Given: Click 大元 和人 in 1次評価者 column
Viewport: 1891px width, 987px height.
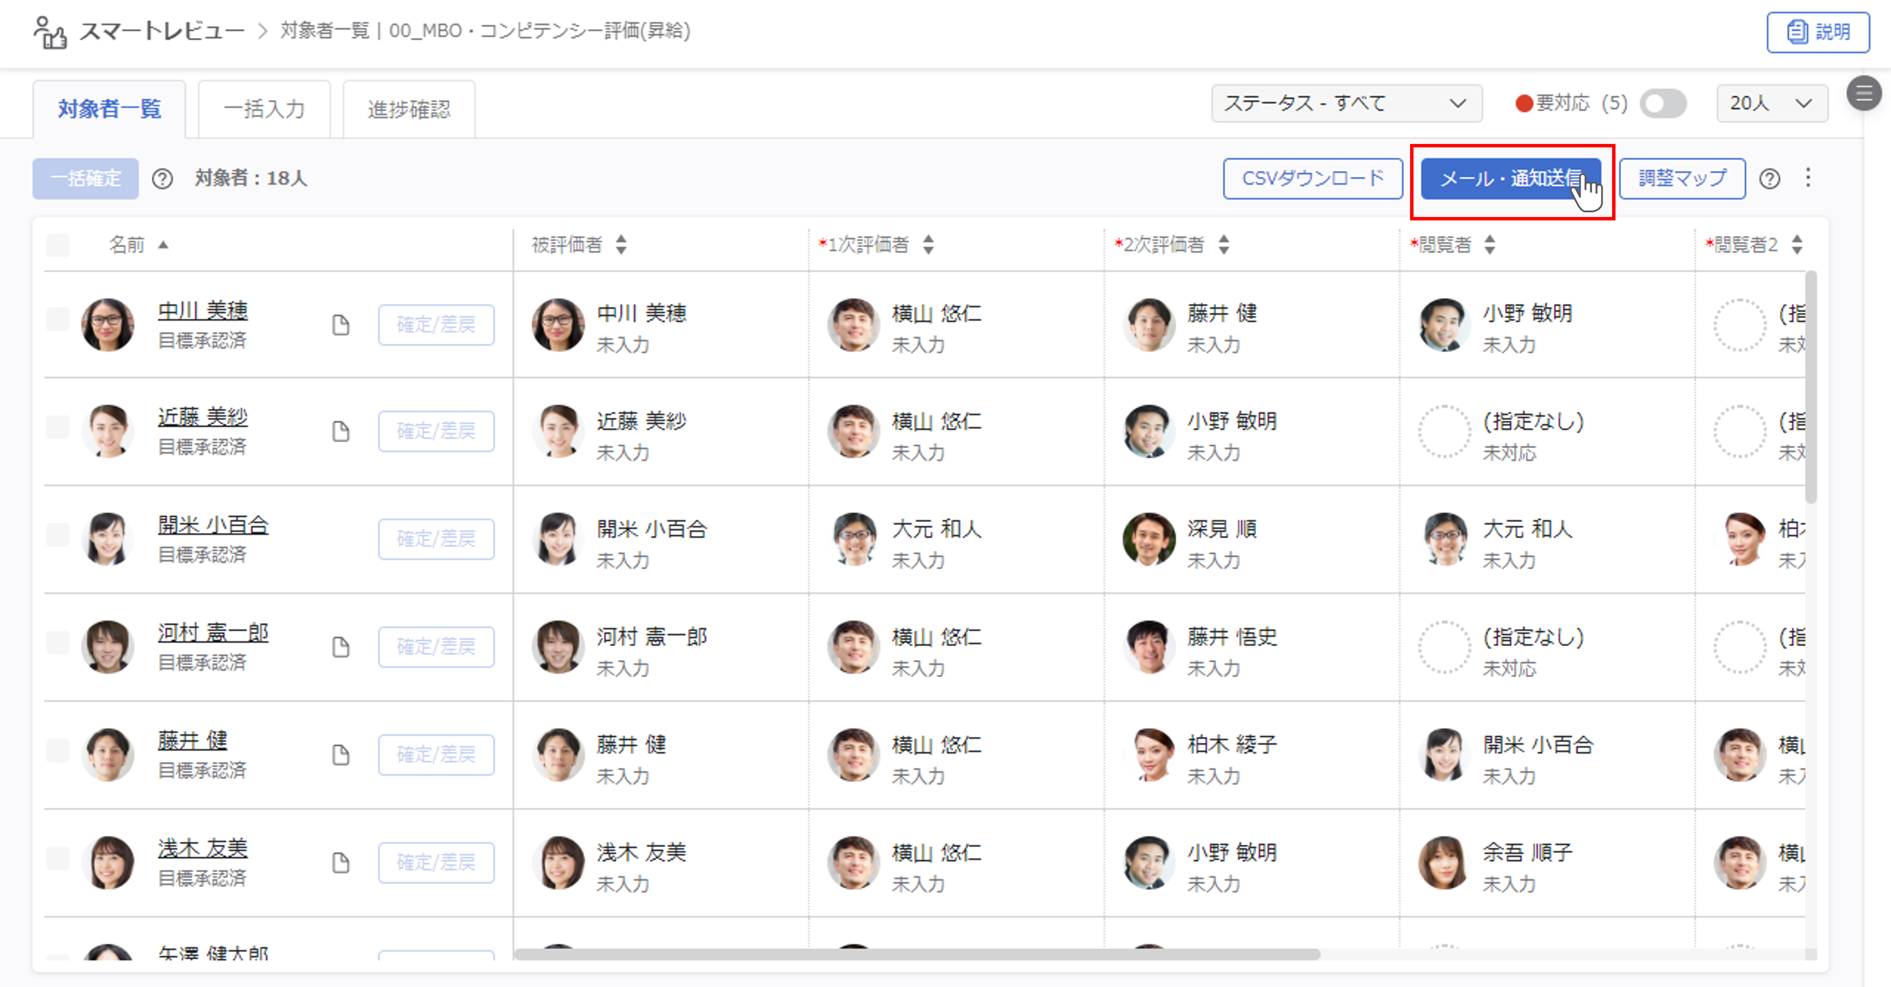Looking at the screenshot, I should click(937, 529).
